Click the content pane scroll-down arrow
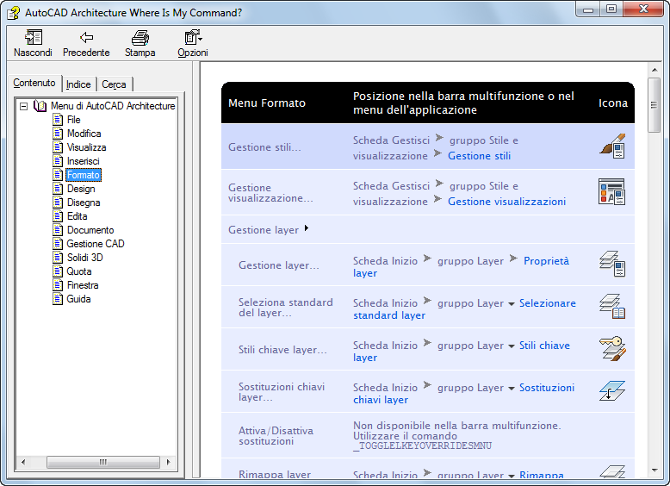The width and height of the screenshot is (670, 486). point(654,470)
